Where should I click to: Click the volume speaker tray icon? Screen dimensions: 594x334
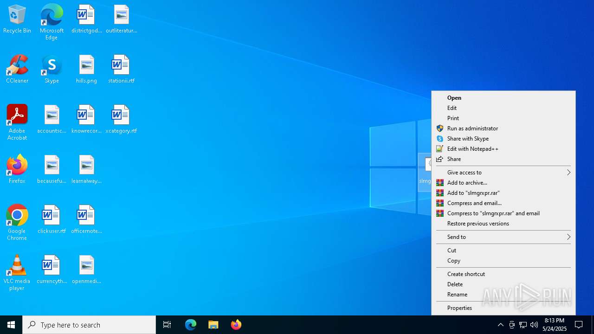(534, 325)
